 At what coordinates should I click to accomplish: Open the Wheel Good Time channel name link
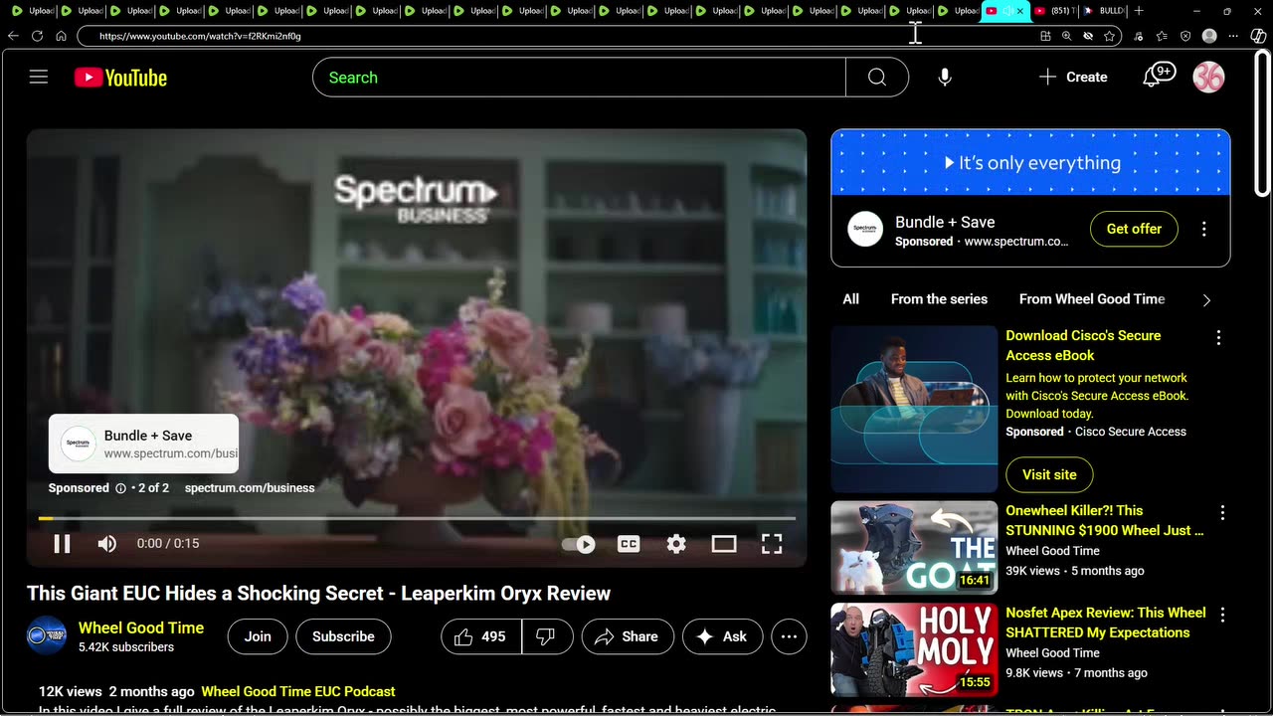(141, 627)
